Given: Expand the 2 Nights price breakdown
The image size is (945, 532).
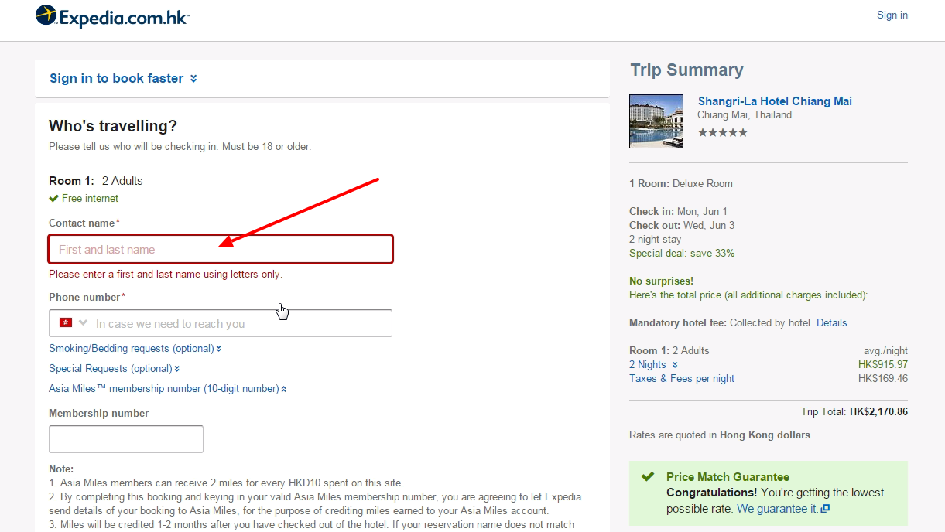Looking at the screenshot, I should coord(653,364).
